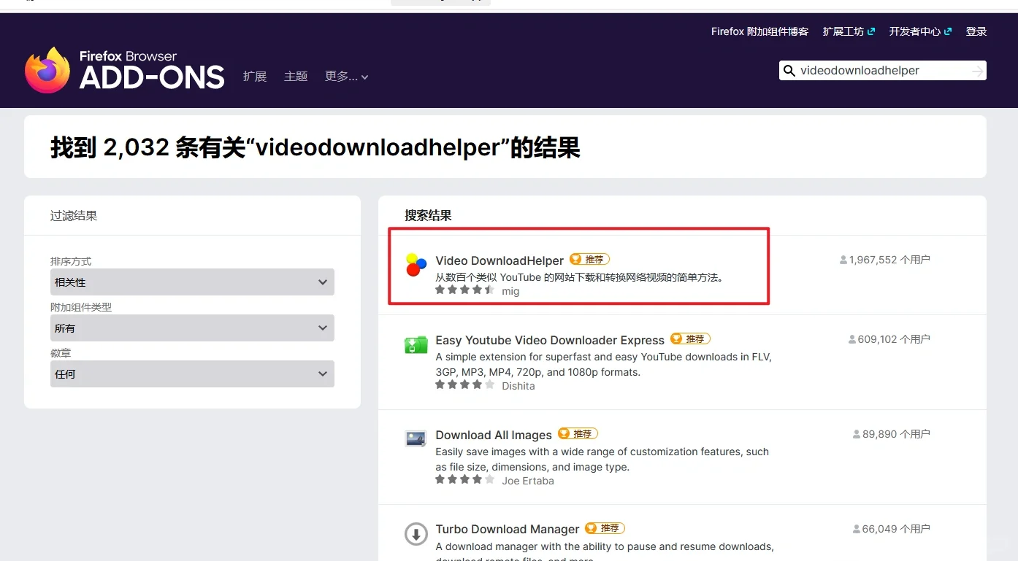
Task: Click the search magnifier icon
Action: point(789,71)
